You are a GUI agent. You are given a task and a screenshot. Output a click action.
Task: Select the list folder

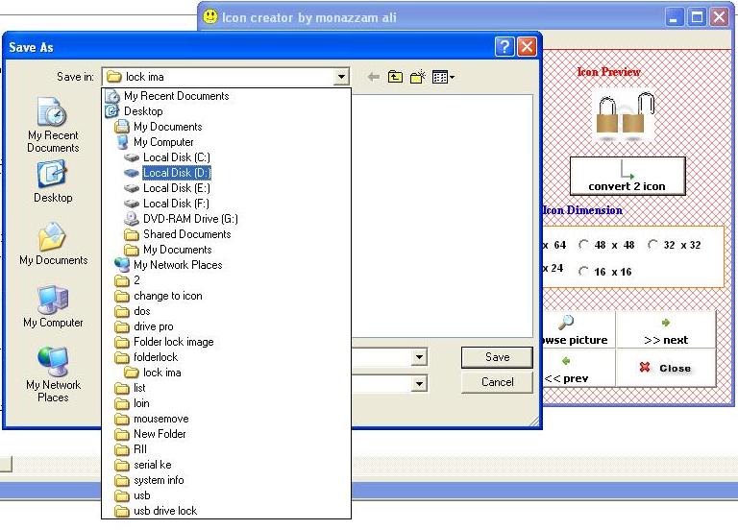(x=227, y=388)
